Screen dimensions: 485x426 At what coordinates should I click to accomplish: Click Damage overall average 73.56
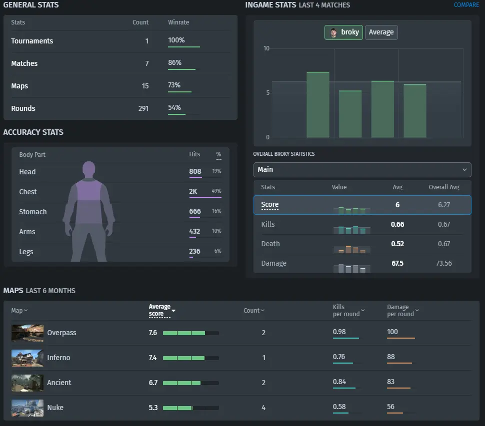click(444, 263)
